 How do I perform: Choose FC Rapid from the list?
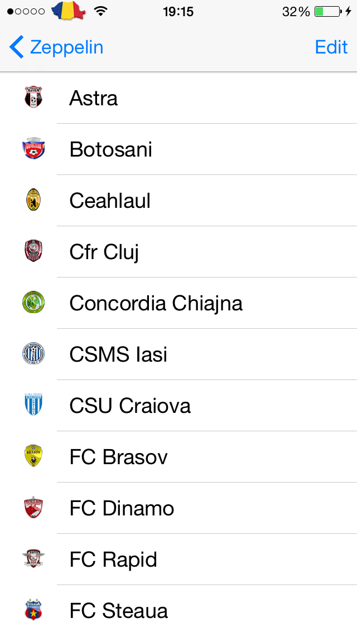[x=178, y=559]
